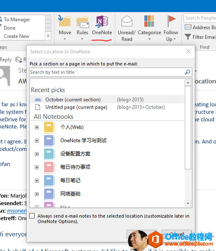Choose the Done quick step
Screen dimensions: 216x251
point(10,28)
